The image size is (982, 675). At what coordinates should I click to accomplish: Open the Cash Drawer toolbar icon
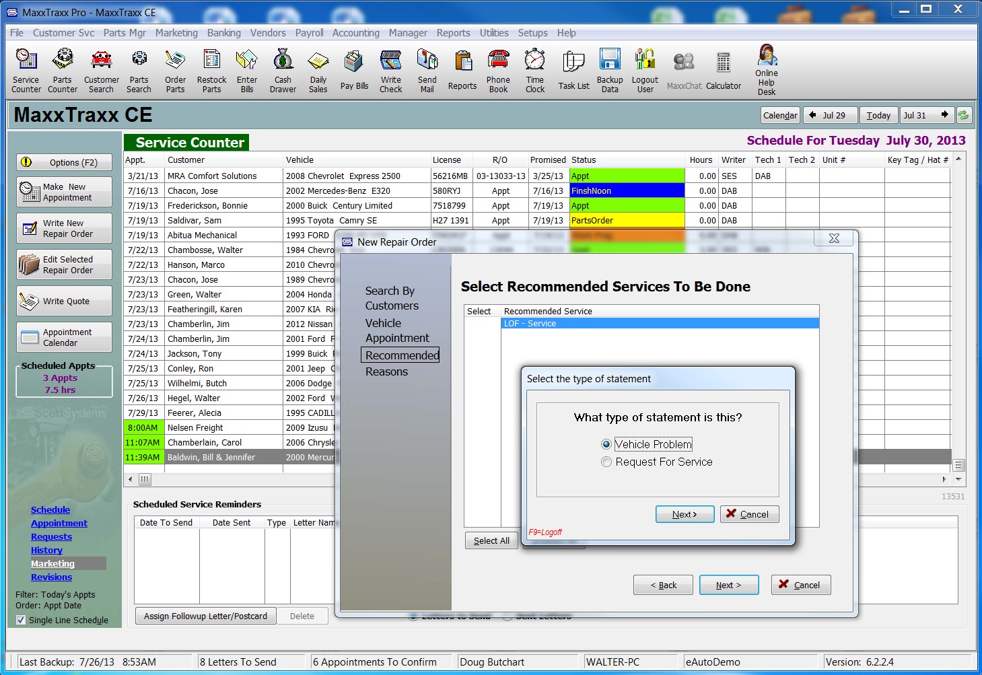[283, 71]
